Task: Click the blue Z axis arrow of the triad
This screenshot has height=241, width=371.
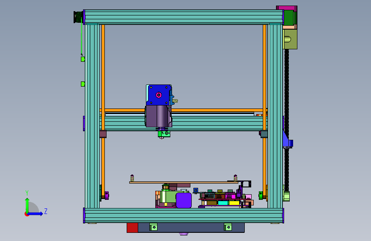Action: coord(36,214)
